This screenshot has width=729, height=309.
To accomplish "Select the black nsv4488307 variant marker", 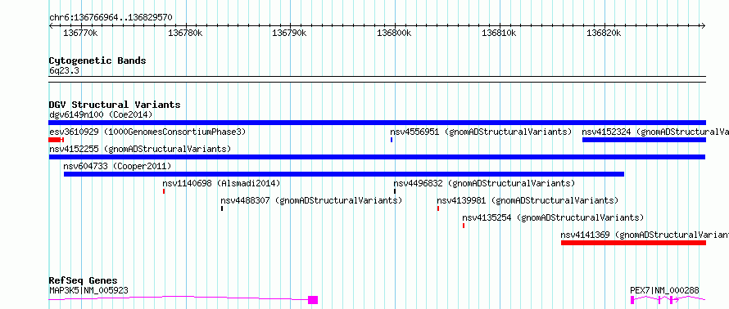I will (x=222, y=208).
